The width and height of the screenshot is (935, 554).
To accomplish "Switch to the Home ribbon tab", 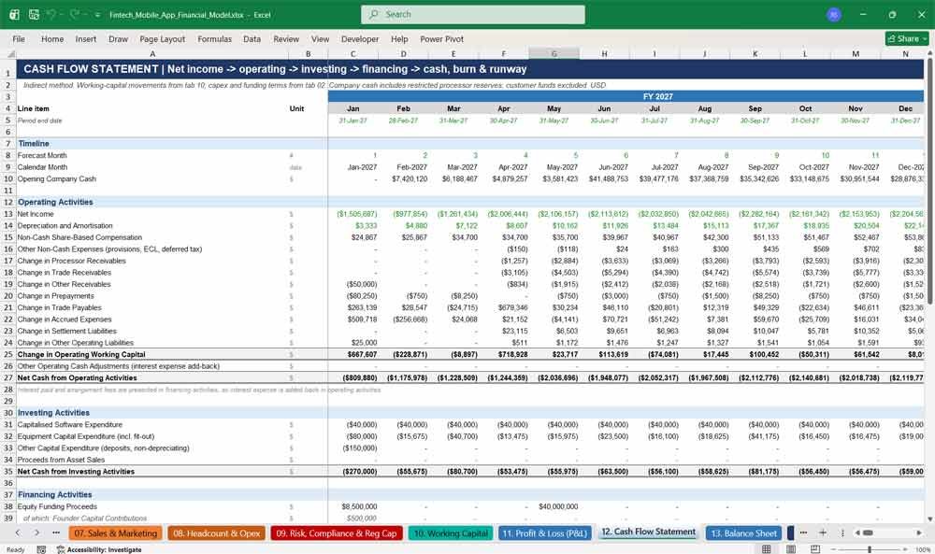I will click(x=52, y=38).
